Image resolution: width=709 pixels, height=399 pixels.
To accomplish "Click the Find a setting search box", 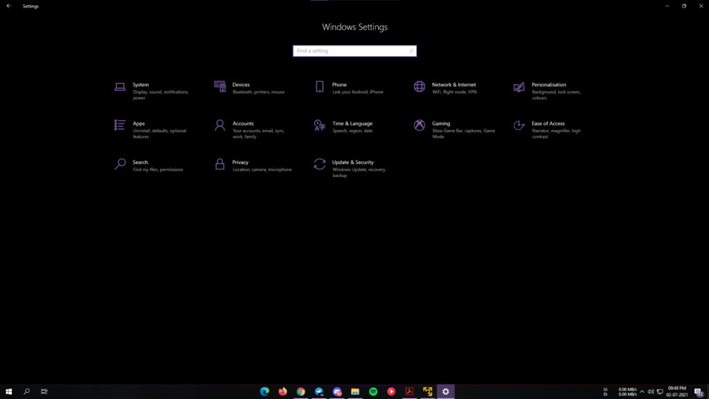I will [354, 50].
